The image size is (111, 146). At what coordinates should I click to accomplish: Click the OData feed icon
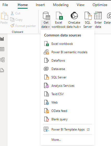pyautogui.click(x=46, y=111)
